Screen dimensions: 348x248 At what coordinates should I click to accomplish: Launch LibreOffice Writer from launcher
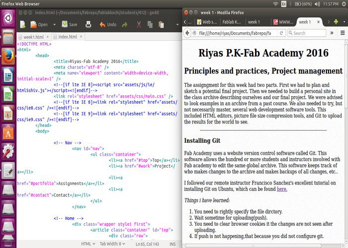8,75
